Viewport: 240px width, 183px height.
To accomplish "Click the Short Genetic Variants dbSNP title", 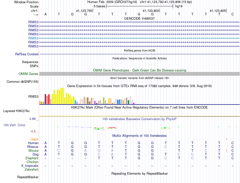I will pyautogui.click(x=139, y=78).
